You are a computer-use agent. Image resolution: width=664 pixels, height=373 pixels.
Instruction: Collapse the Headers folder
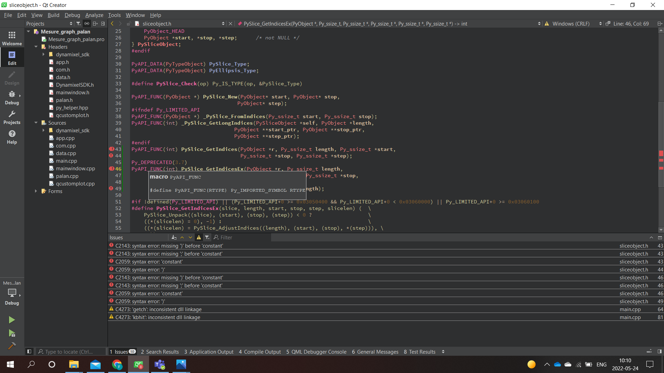point(36,47)
